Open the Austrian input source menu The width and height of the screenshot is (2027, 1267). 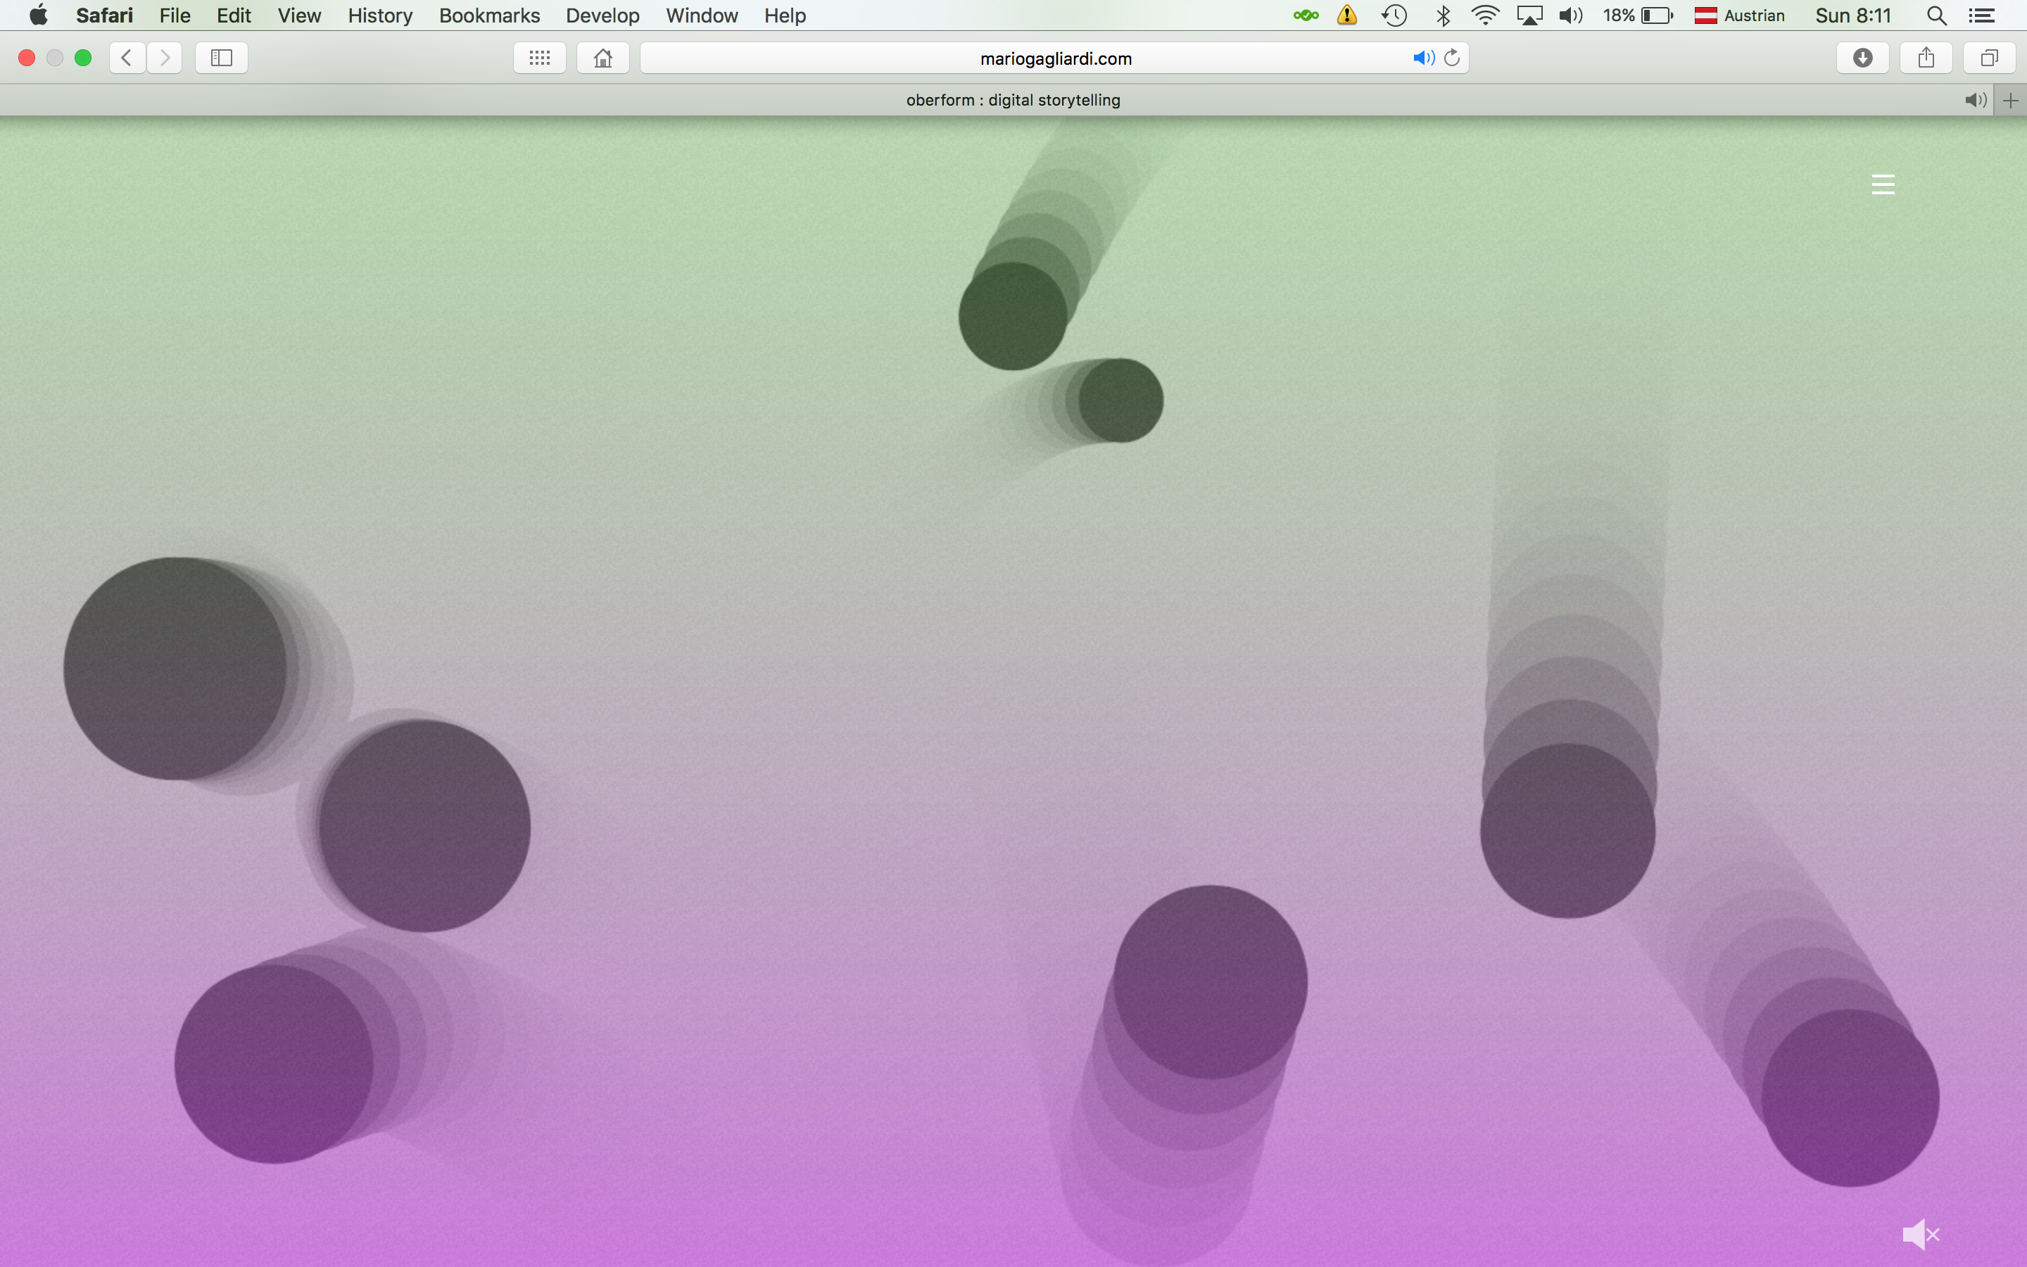pos(1739,15)
